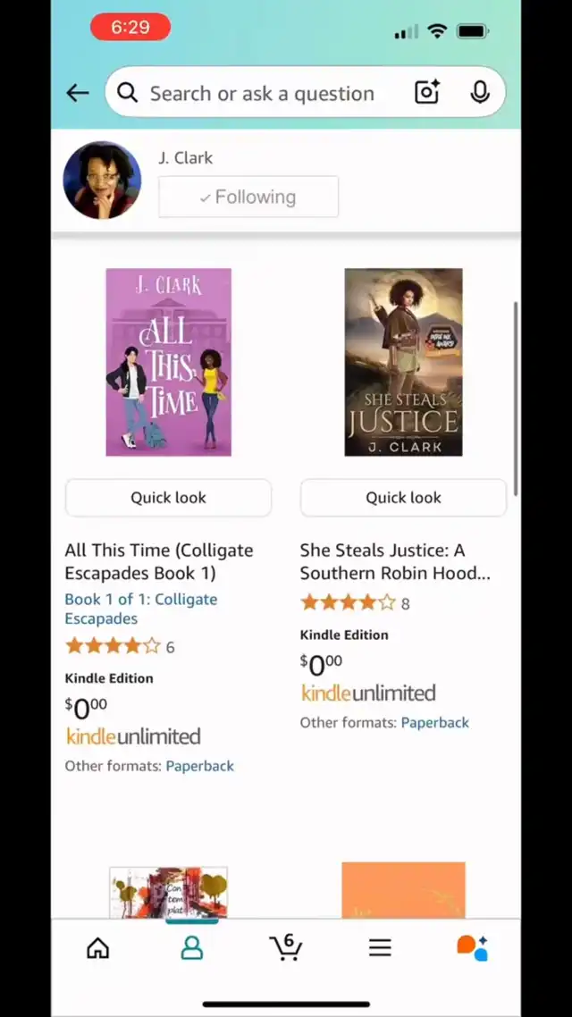Screen dimensions: 572x1017
Task: Open camera lens search icon
Action: point(427,93)
